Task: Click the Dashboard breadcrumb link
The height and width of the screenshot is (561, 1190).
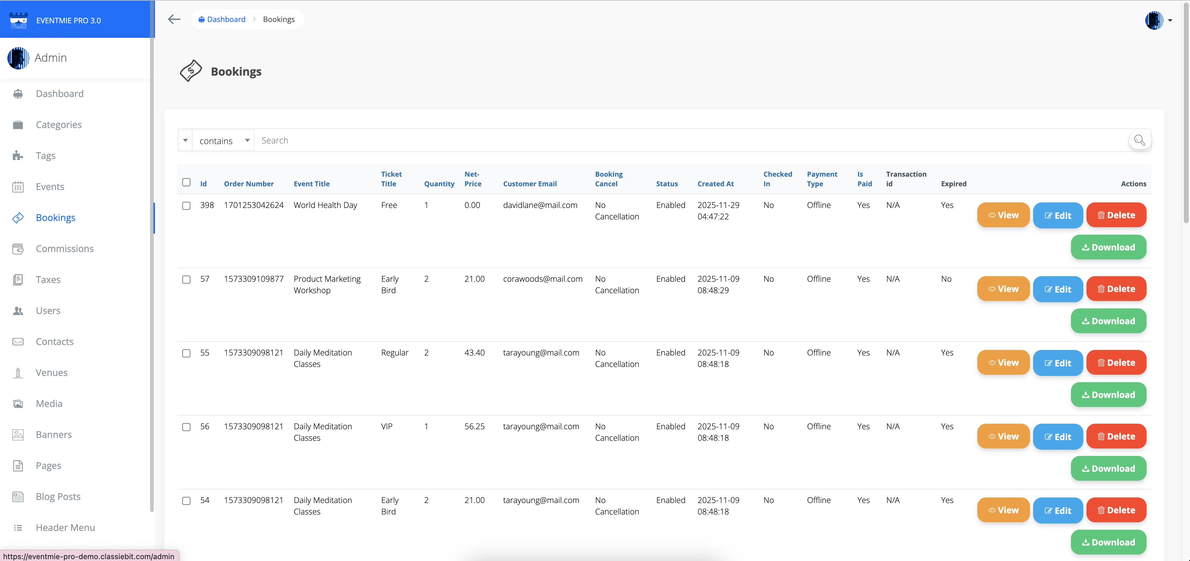Action: [222, 20]
